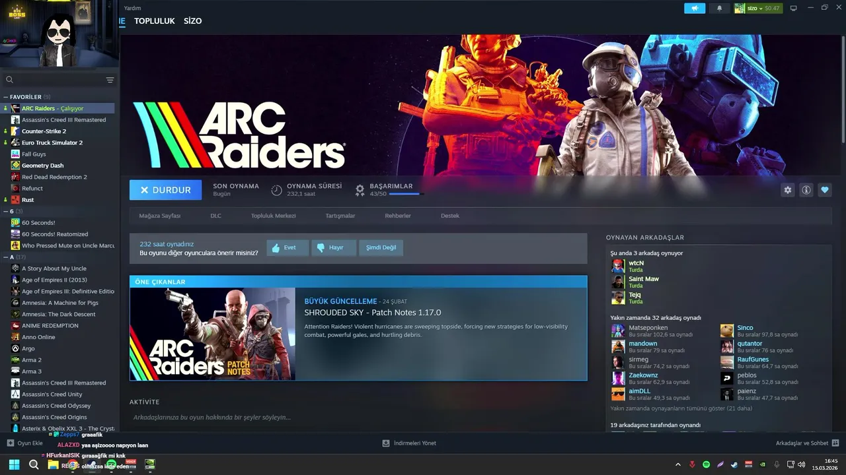Click the NVIDIA icon in the system tray

(763, 464)
